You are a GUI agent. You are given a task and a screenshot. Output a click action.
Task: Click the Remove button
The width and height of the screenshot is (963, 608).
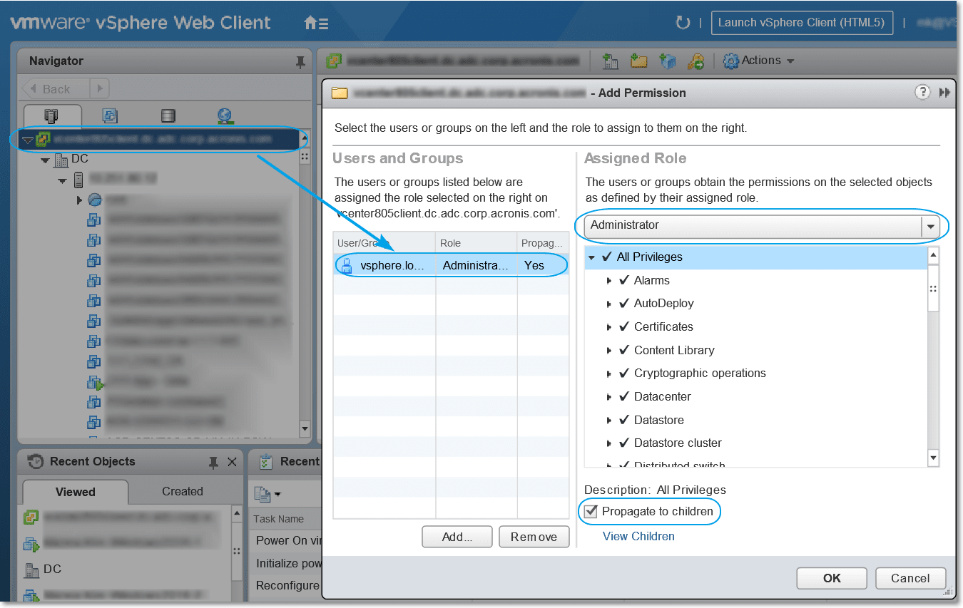(x=534, y=537)
